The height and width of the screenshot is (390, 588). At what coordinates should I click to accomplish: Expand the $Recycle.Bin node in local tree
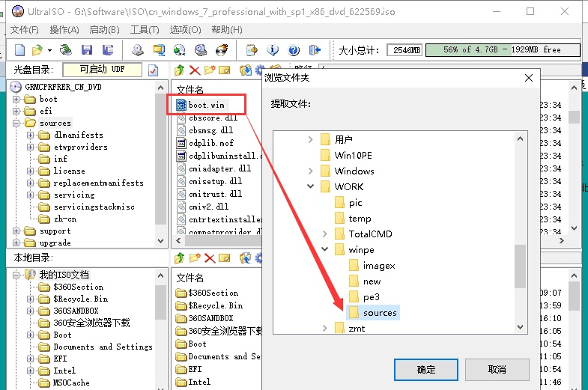[x=31, y=299]
